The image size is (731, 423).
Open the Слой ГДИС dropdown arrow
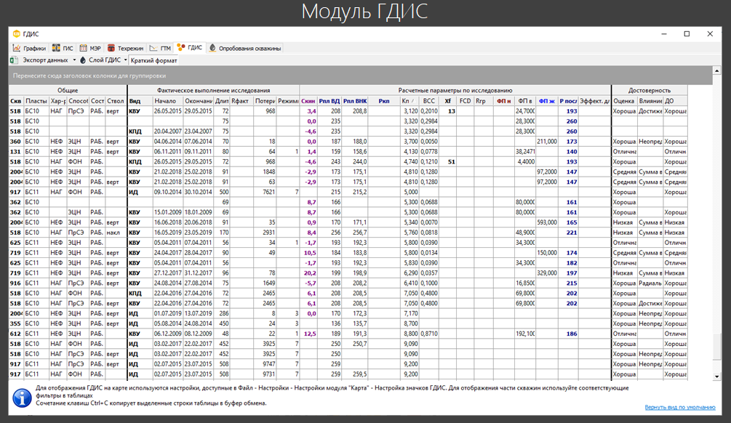tap(125, 60)
